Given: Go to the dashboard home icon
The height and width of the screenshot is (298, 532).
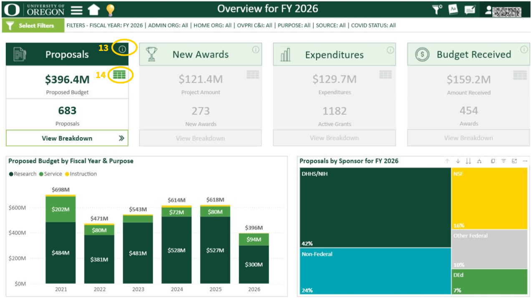Looking at the screenshot, I should pos(93,10).
